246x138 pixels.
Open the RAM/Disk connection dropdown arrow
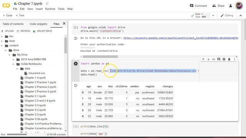[213, 15]
